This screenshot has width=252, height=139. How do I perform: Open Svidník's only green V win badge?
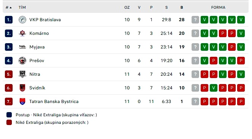click(x=214, y=88)
